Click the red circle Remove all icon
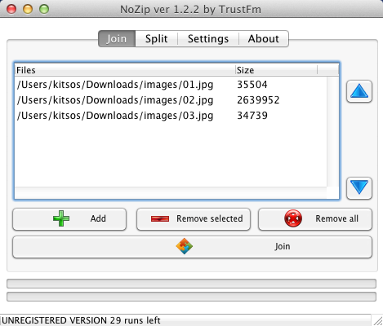This screenshot has height=326, width=383. coord(293,218)
